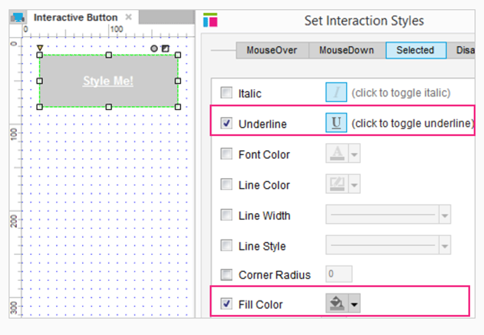Click the small circle icon above the button widget

tap(154, 49)
